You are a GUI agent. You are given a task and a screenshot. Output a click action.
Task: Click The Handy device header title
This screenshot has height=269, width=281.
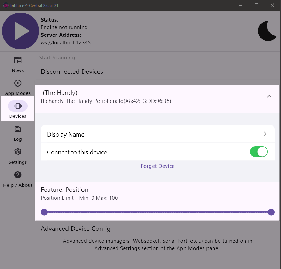60,93
